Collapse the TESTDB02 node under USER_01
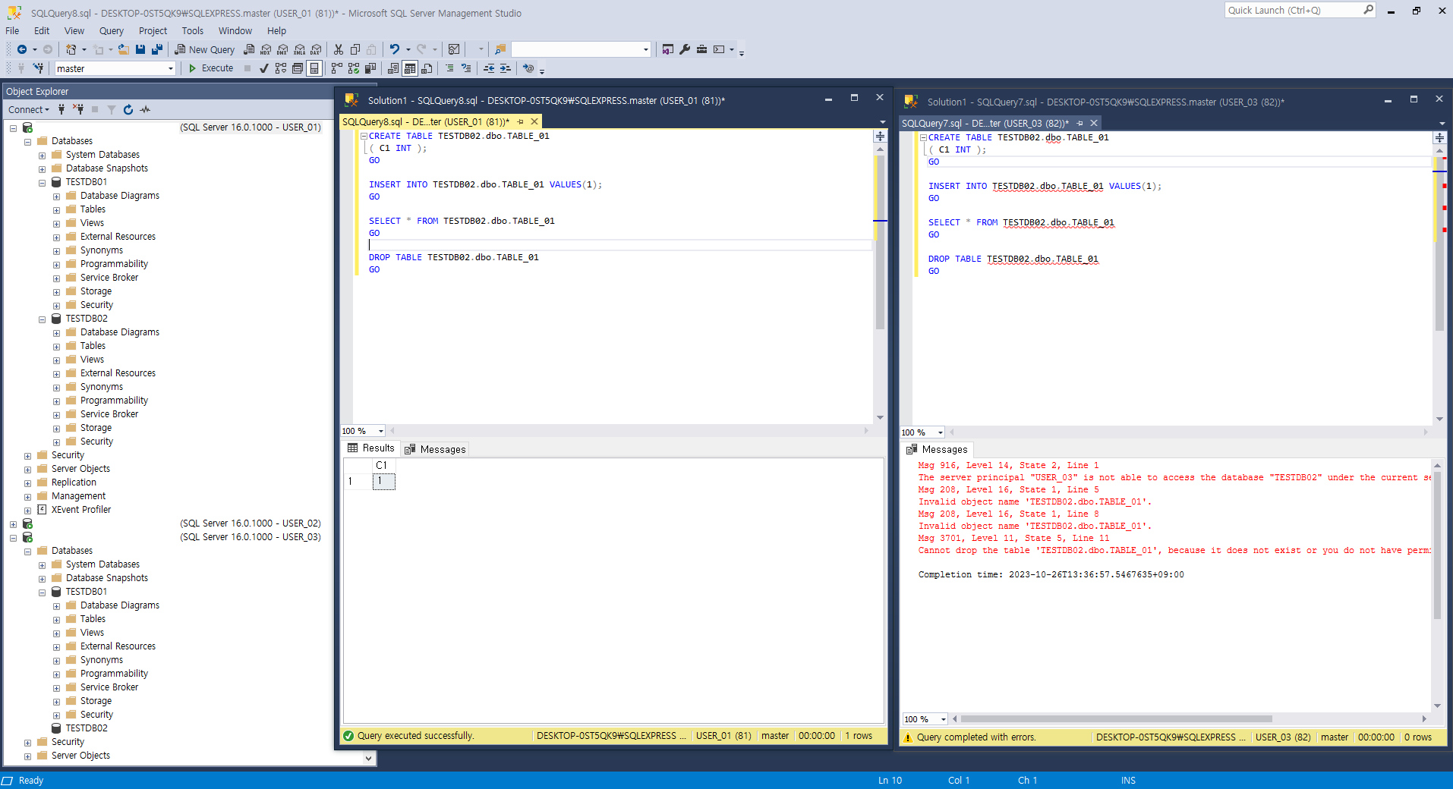 point(43,319)
